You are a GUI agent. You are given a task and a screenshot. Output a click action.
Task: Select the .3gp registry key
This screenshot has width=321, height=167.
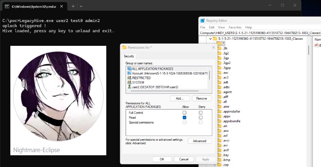[x=226, y=58]
